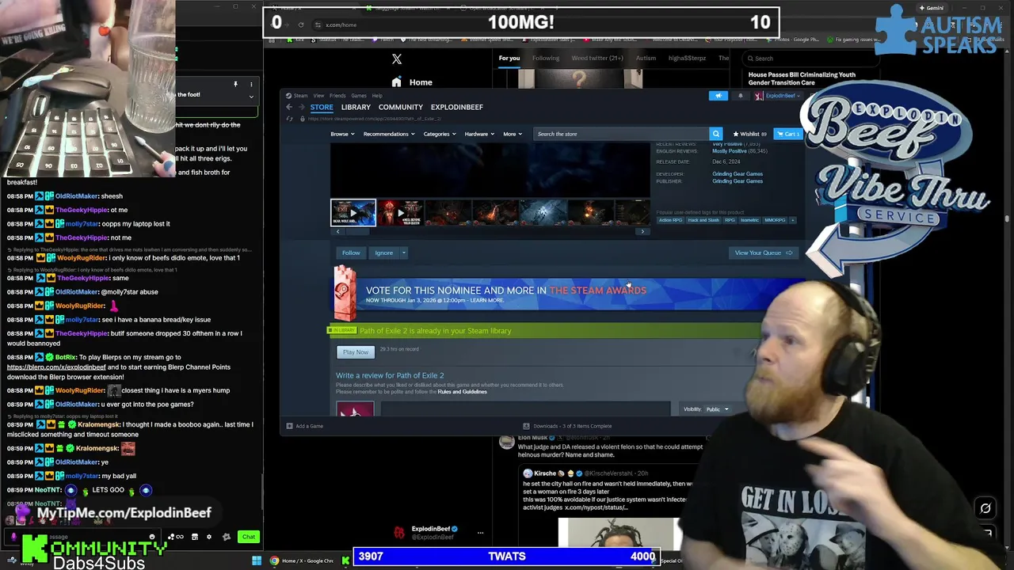
Task: Open the Friends menu in Steam client
Action: [337, 96]
